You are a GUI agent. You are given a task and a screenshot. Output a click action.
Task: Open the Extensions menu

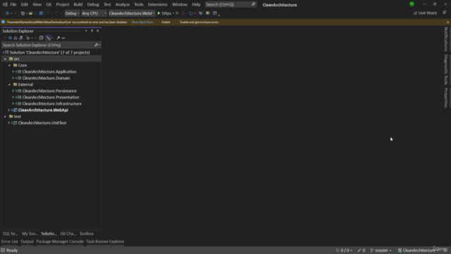pos(158,4)
